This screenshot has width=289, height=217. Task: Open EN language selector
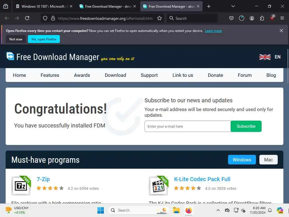[278, 57]
